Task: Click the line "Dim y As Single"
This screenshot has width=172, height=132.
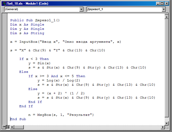Action: [x=27, y=29]
